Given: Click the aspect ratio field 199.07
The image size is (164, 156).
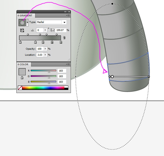Looking at the screenshot, I should click(x=61, y=30).
